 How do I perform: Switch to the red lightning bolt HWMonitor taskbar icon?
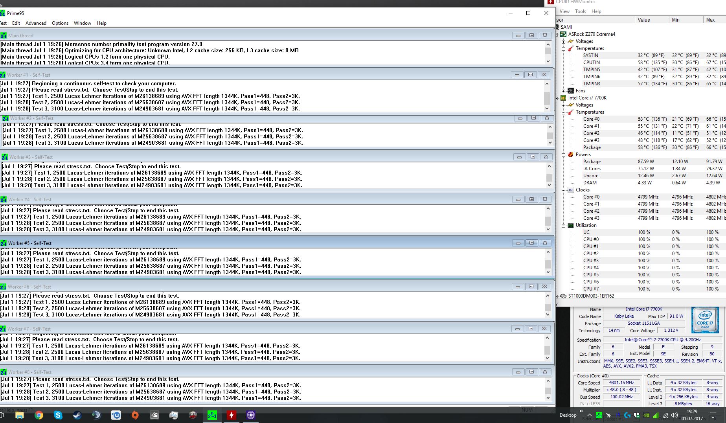pyautogui.click(x=232, y=415)
